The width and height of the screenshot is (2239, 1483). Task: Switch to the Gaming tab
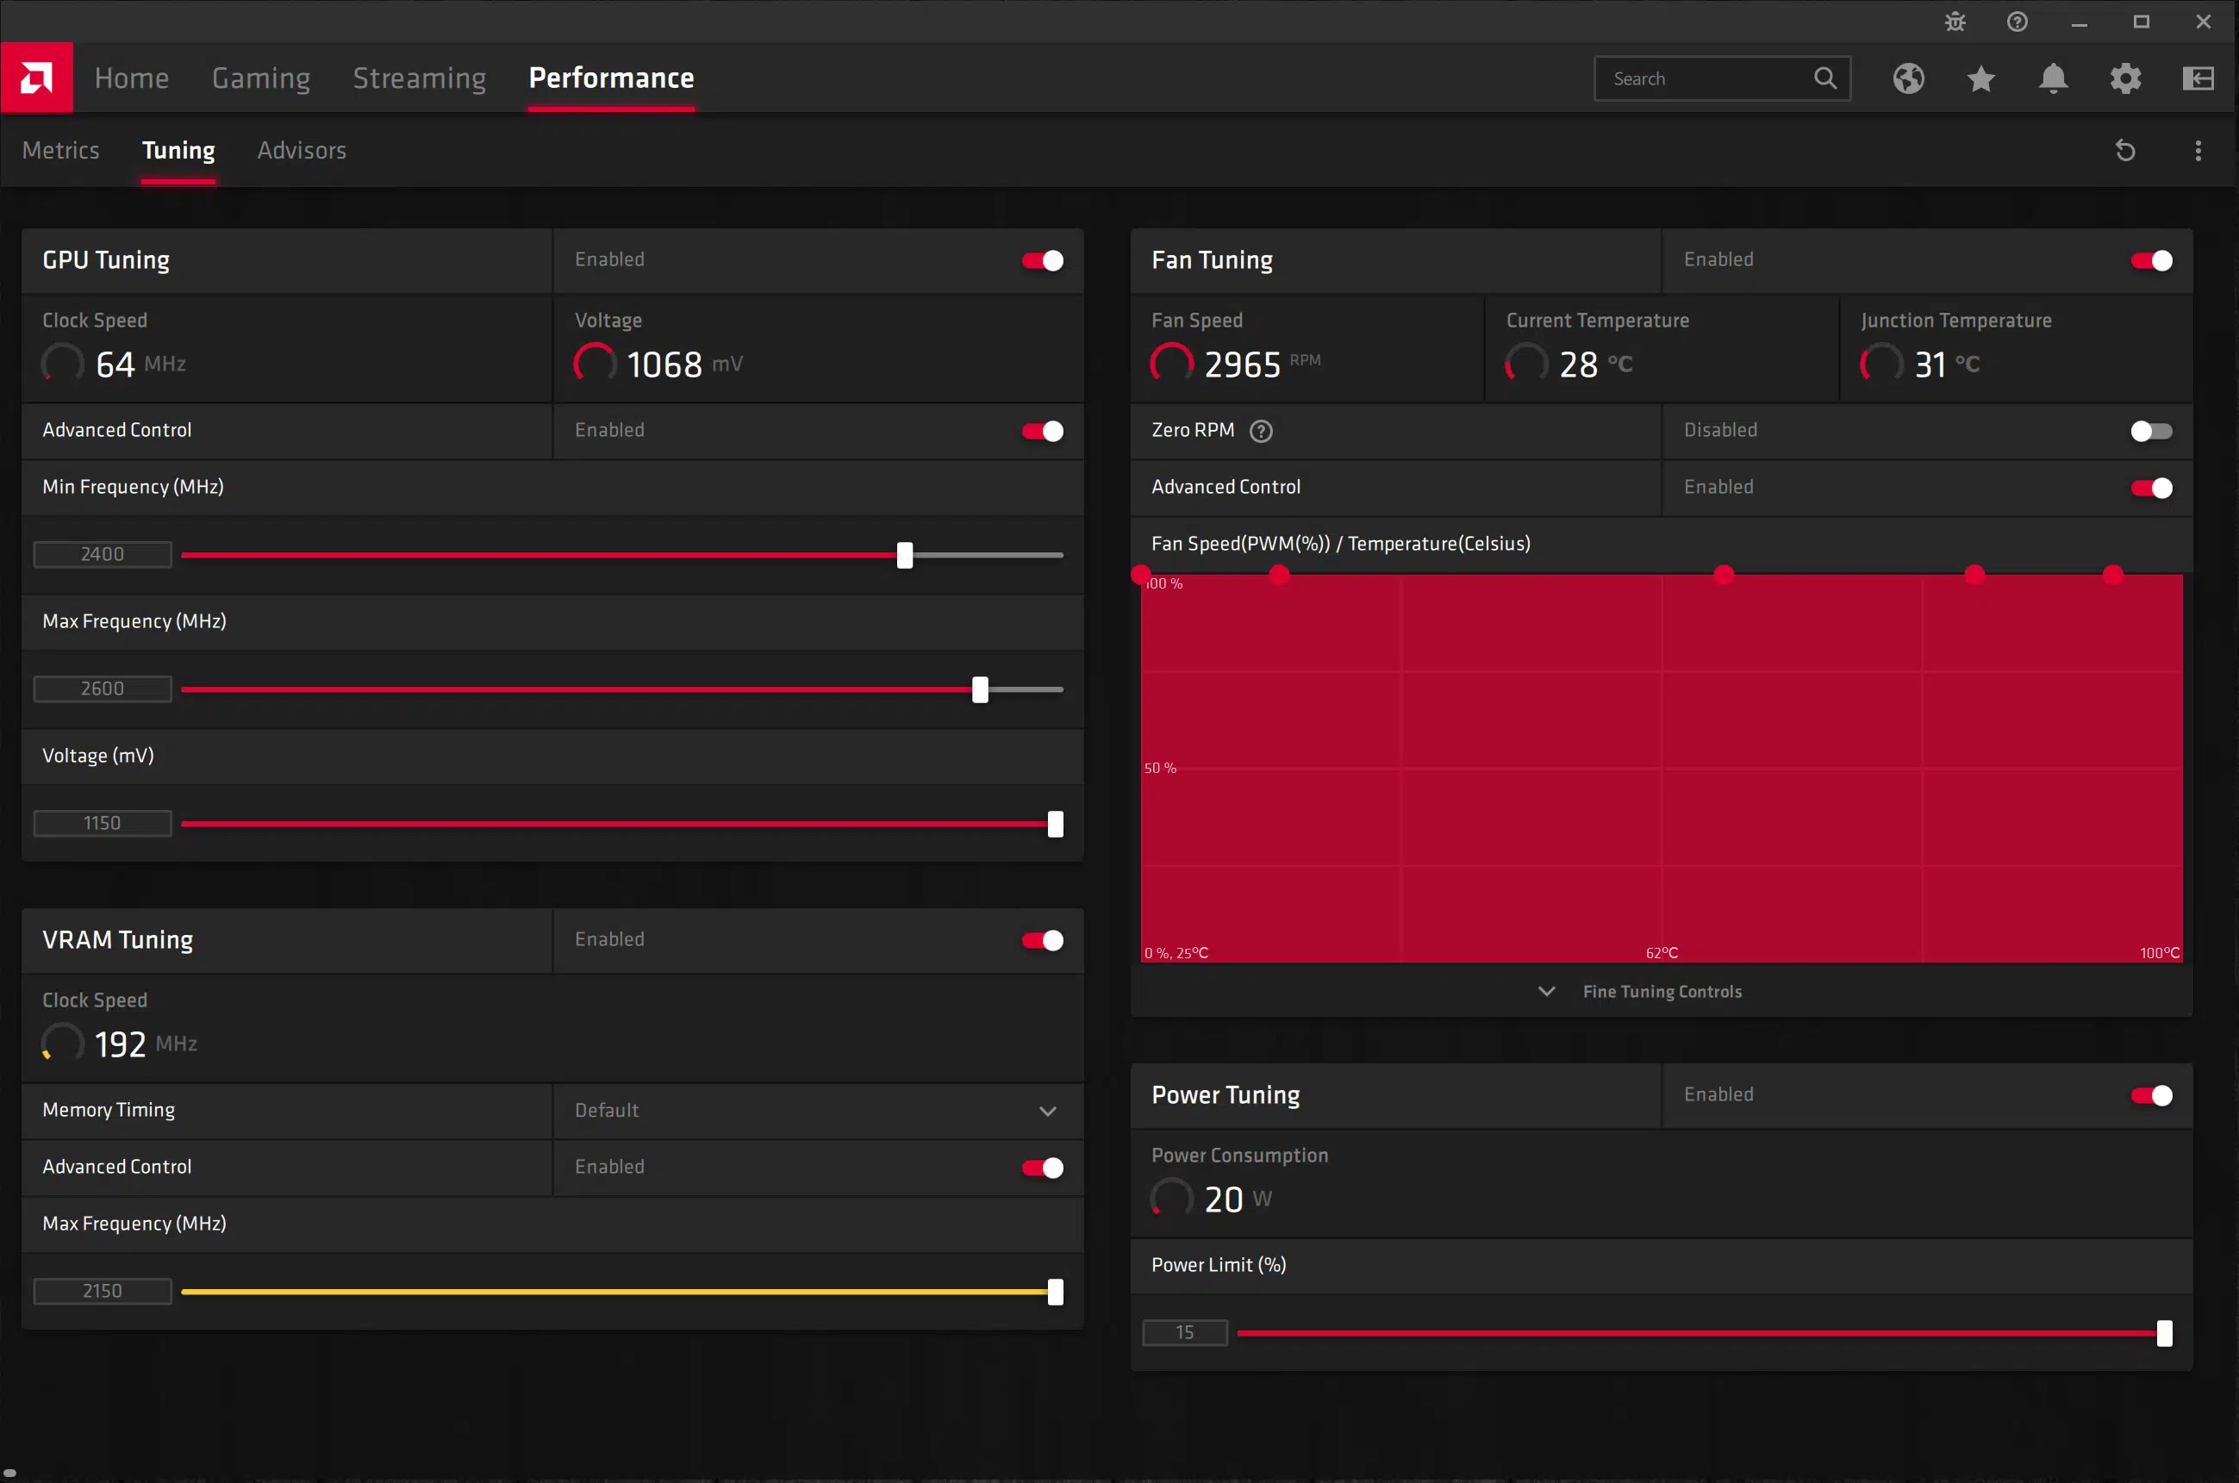coord(261,78)
